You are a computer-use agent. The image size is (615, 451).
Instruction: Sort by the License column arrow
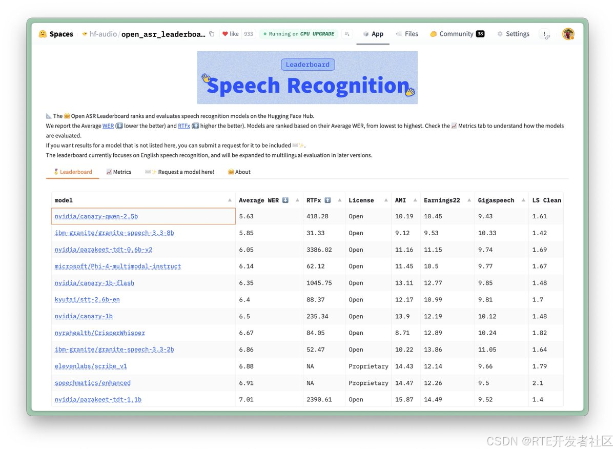(385, 200)
